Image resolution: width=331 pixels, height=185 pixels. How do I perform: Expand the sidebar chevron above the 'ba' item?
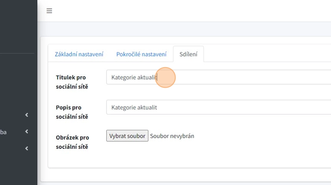click(x=27, y=115)
